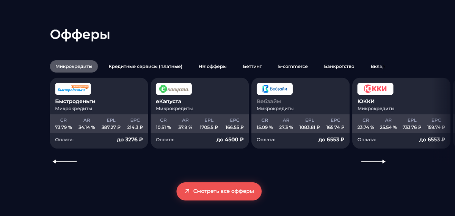Click the Вебзайм logo
This screenshot has height=216, width=455.
pos(275,89)
